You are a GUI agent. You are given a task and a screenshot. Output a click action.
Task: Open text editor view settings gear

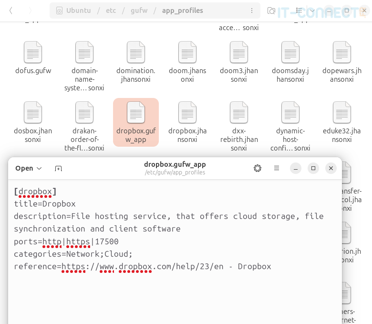click(258, 168)
